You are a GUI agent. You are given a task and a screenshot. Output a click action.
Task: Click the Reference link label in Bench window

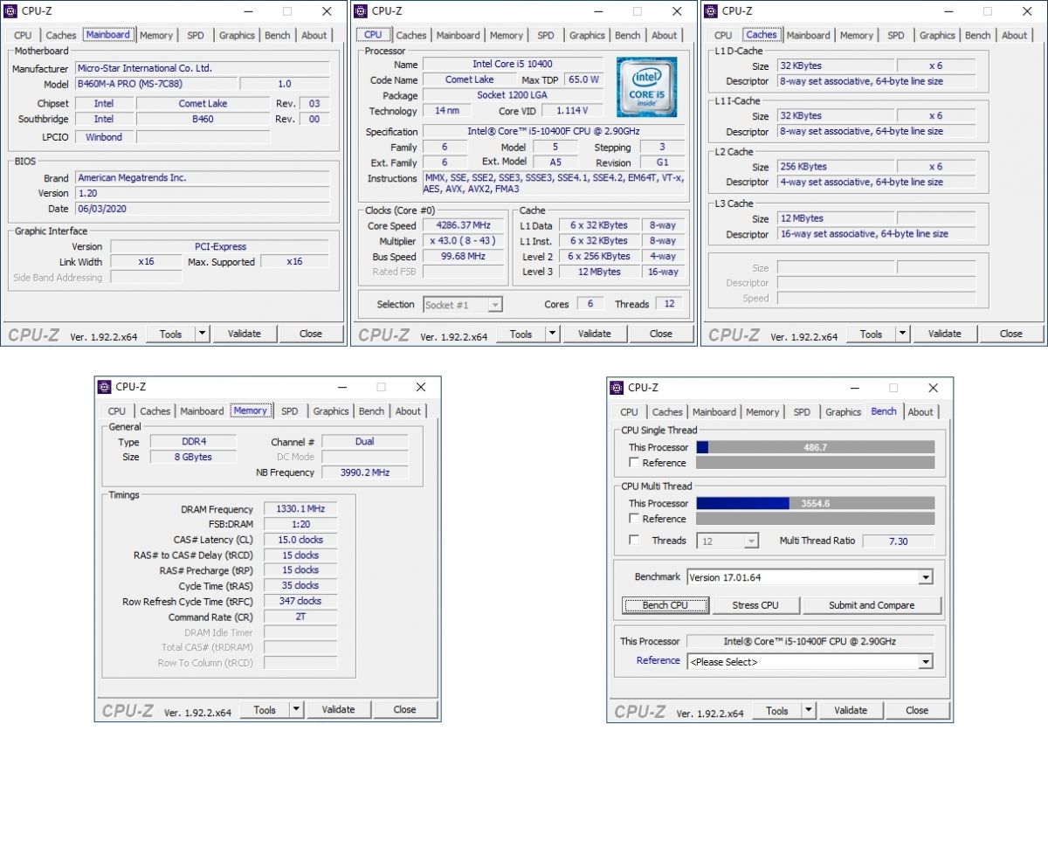tap(658, 661)
